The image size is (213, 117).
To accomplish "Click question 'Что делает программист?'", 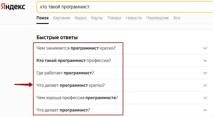I will pyautogui.click(x=63, y=110).
